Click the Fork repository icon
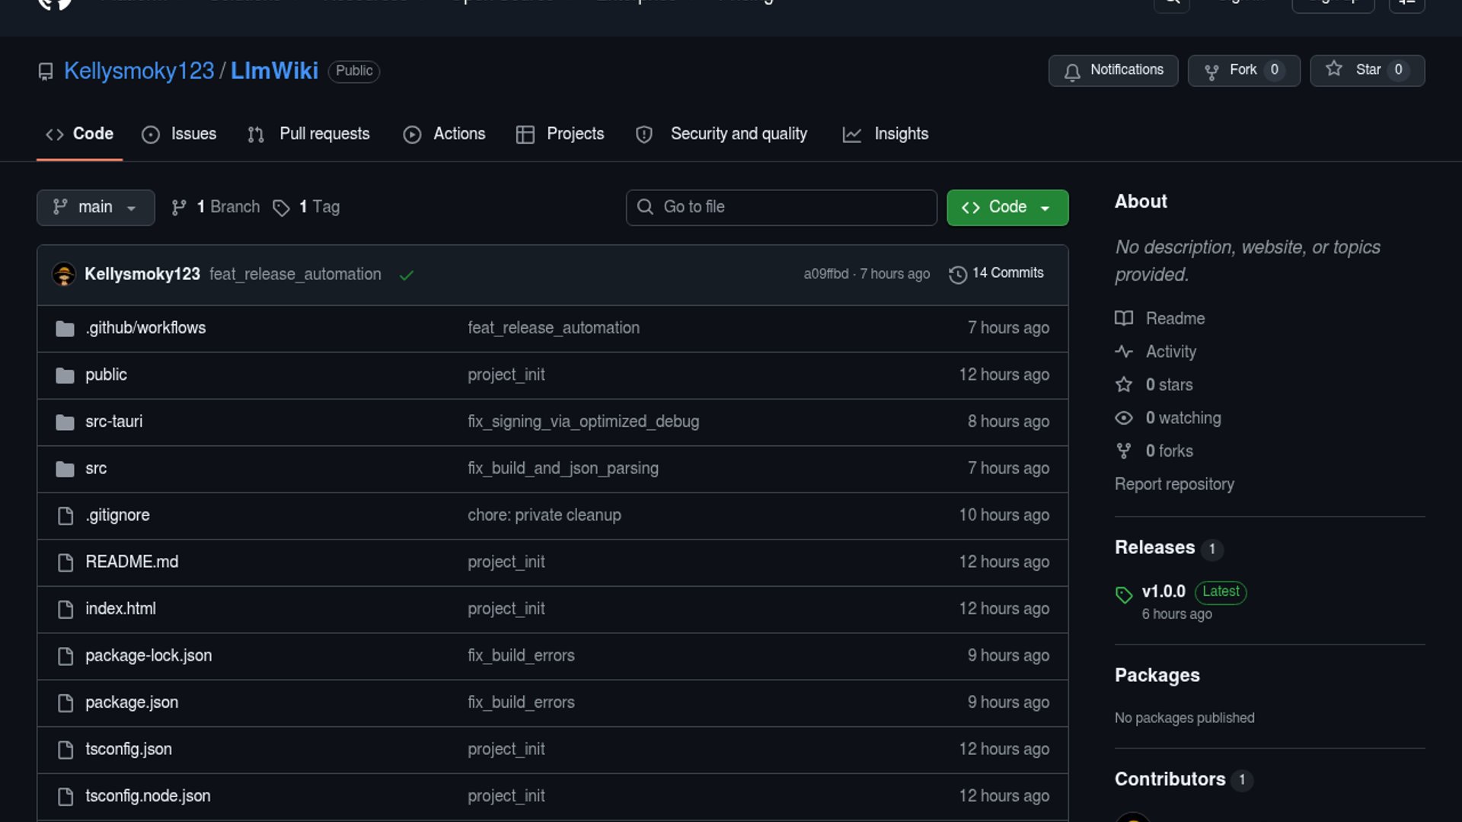 (1211, 72)
